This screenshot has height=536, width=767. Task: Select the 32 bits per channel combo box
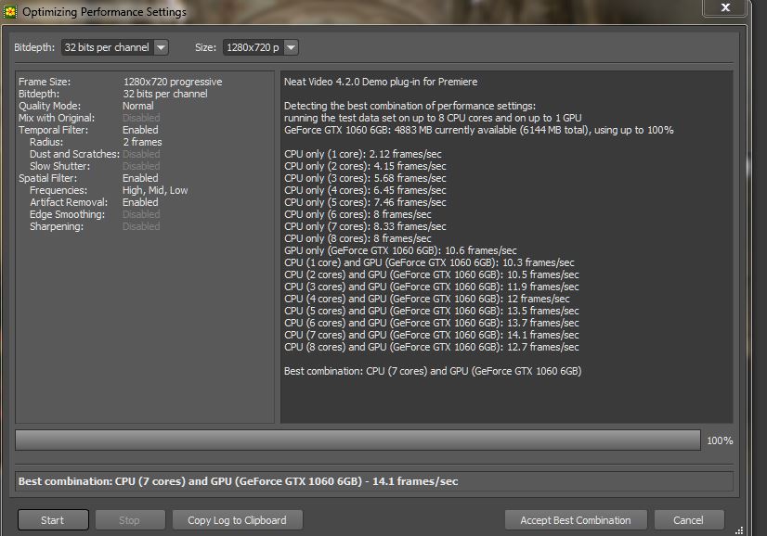point(114,47)
